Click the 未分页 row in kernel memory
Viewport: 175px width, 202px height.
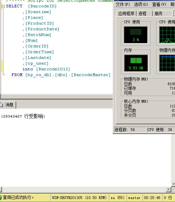coord(149,115)
